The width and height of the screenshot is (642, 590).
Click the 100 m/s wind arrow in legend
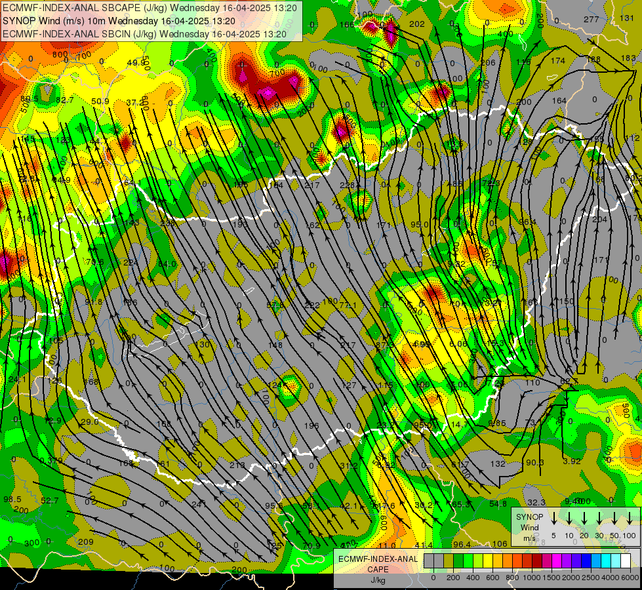click(630, 519)
